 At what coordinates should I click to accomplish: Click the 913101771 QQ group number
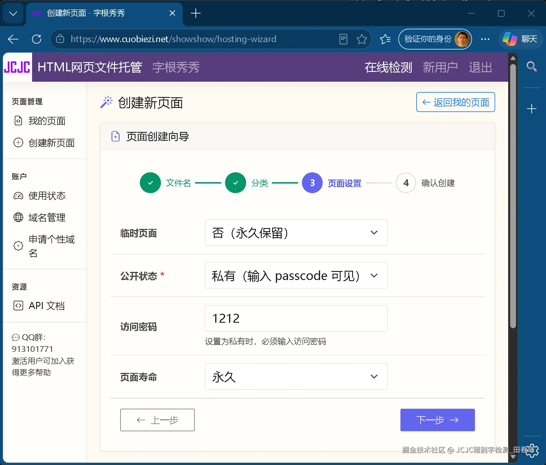click(32, 349)
